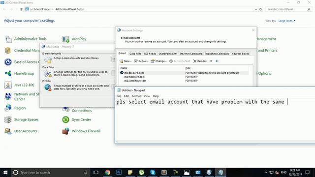Viewport: 315px width, 177px height.
Task: Open Administrative Tools icon
Action: pos(8,39)
